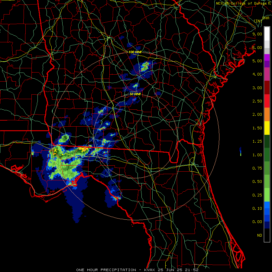
Task: Click the "(IN)" units label
Action: click(258, 21)
